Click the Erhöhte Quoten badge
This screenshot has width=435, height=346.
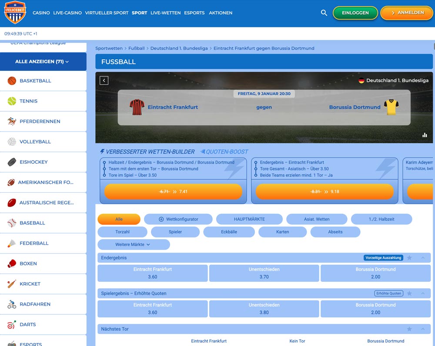[388, 293]
